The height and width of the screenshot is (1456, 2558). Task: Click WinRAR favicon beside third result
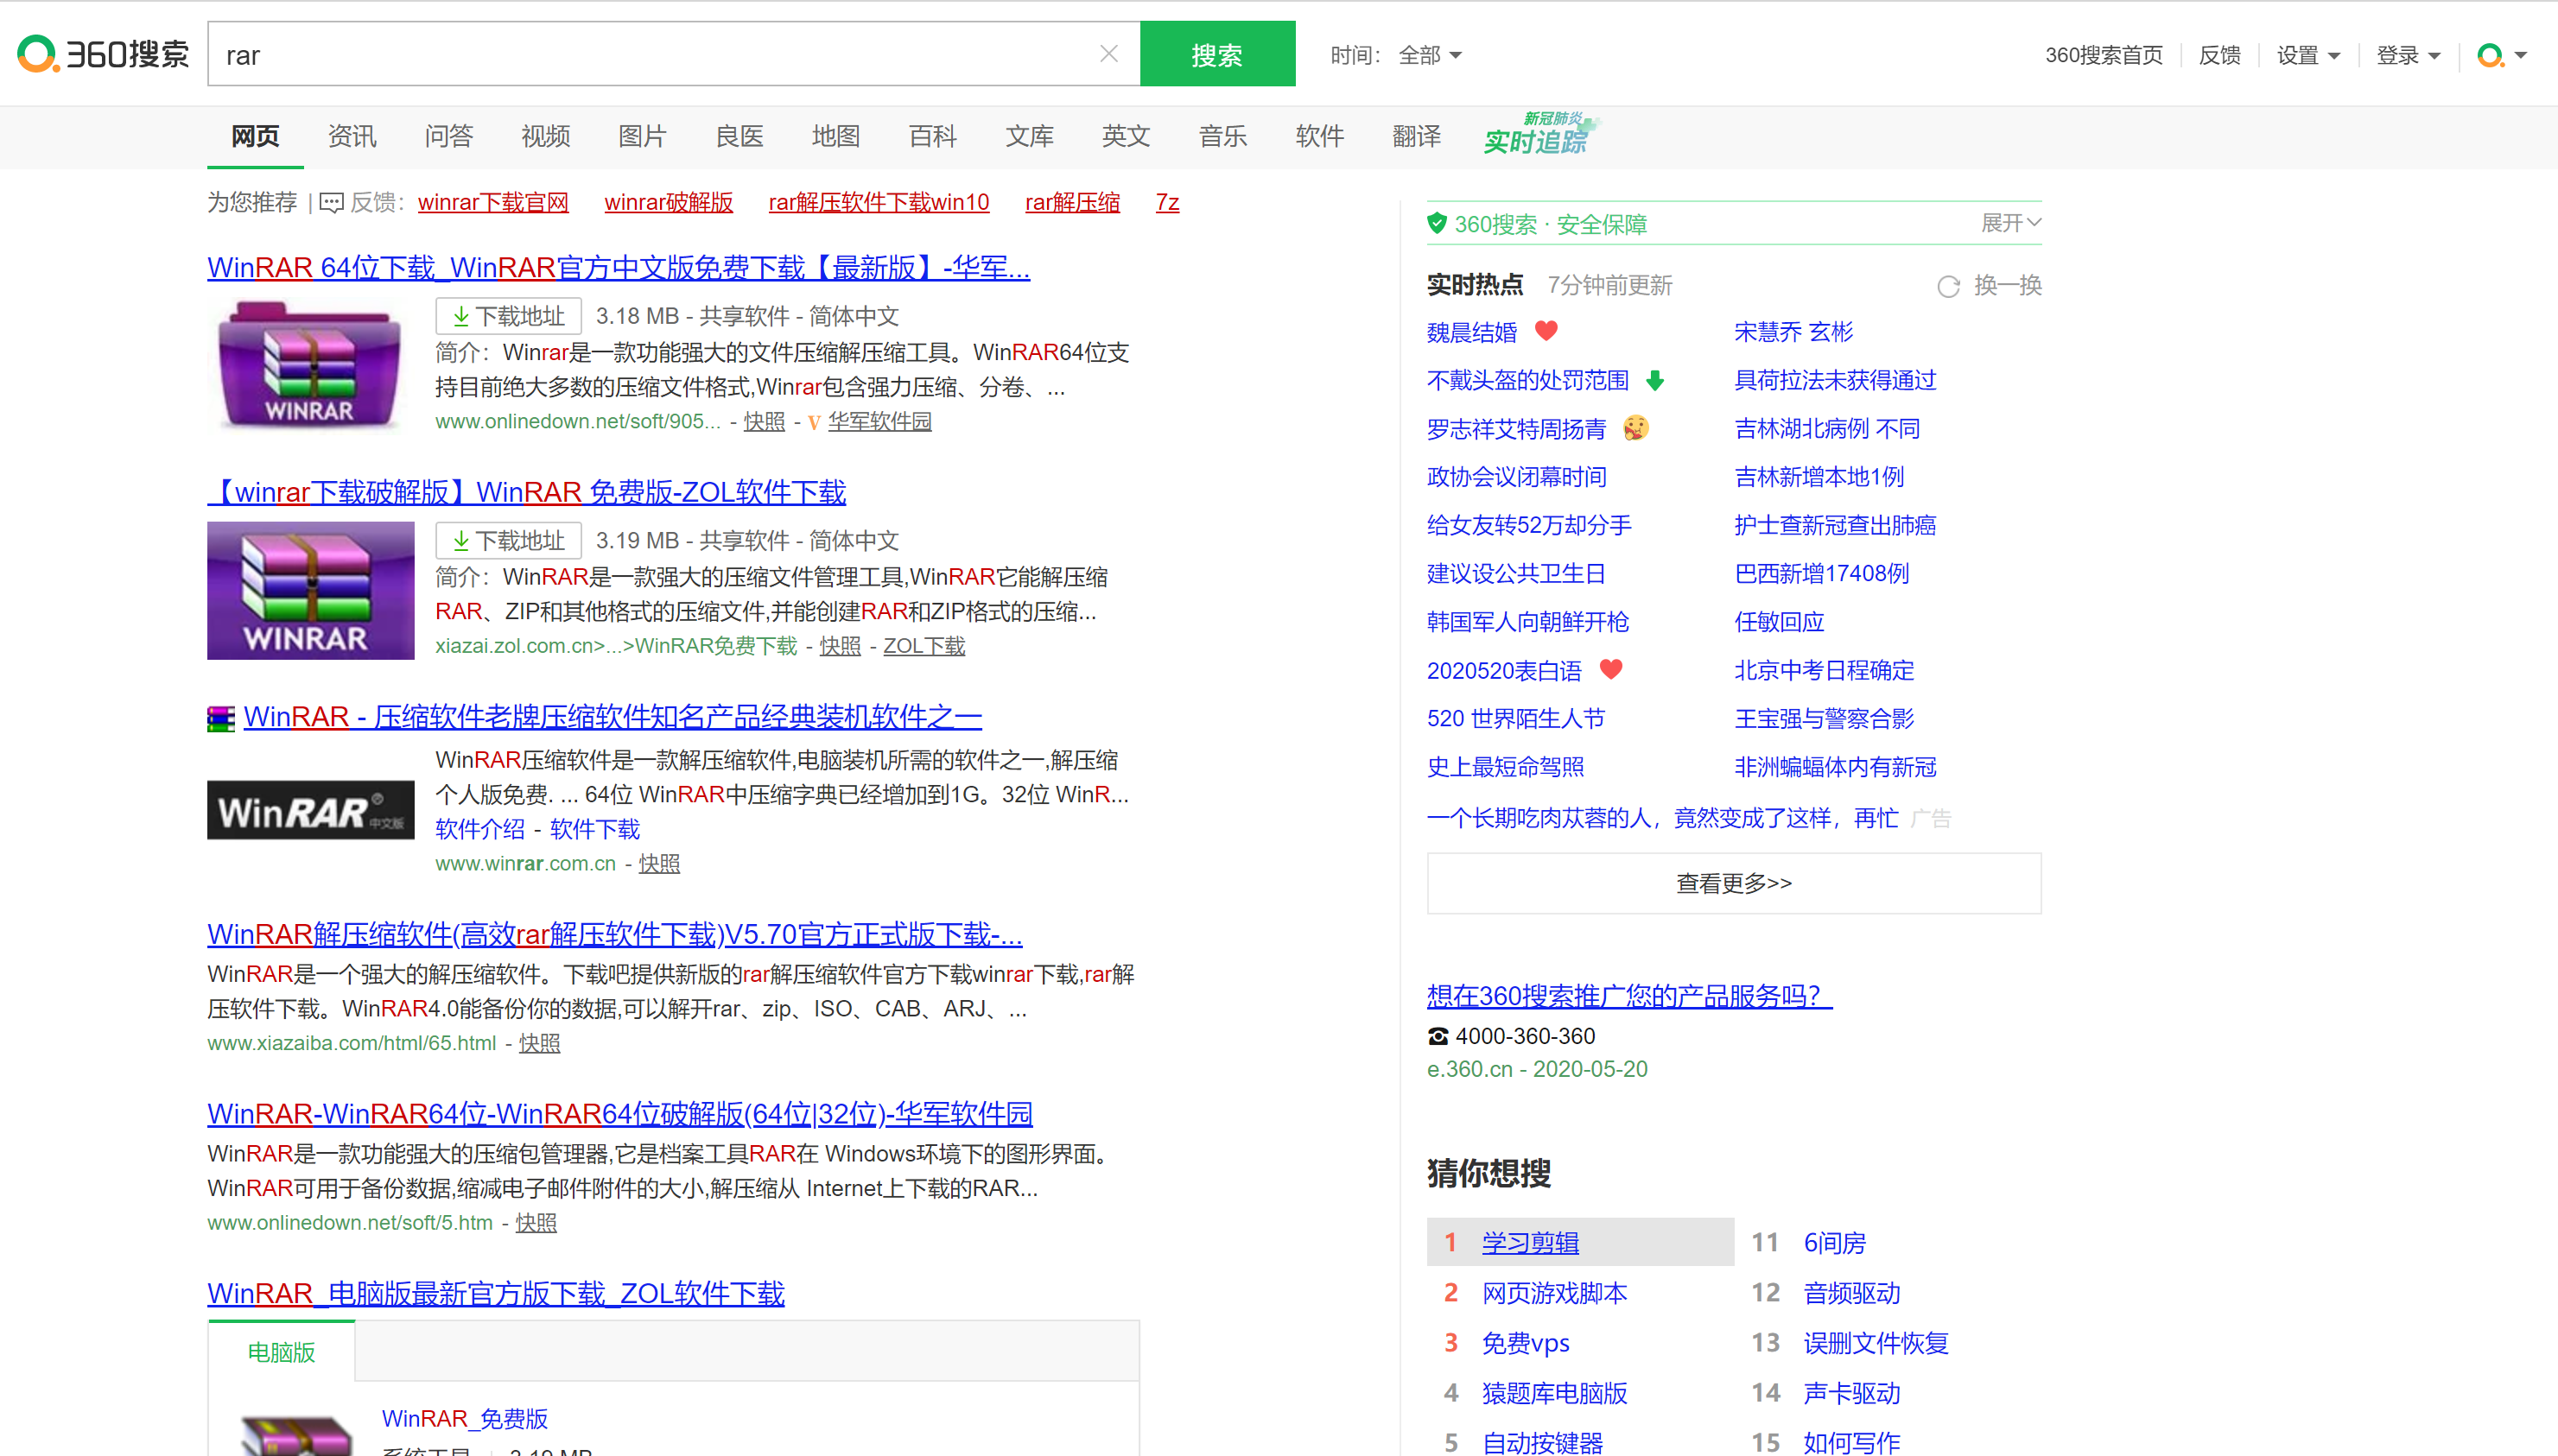[x=220, y=718]
